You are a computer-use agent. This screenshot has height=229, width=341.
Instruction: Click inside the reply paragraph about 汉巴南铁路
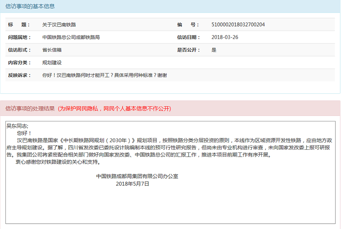tap(170, 147)
